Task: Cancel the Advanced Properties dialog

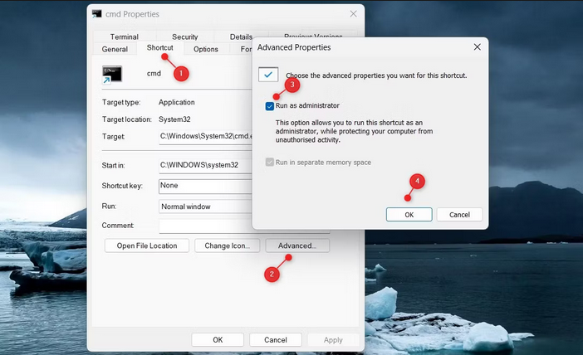Action: pos(459,215)
